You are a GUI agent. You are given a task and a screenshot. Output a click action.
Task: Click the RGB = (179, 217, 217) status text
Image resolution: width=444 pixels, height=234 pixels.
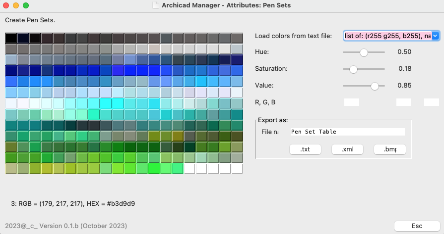click(73, 203)
